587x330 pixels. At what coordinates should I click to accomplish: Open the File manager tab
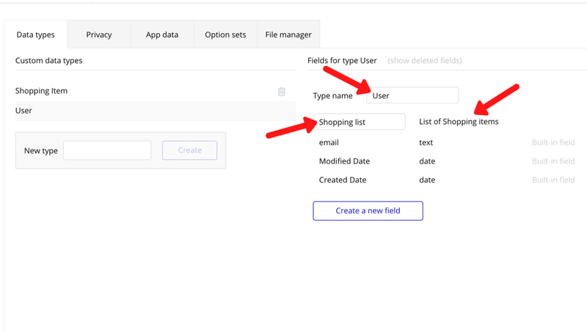288,34
